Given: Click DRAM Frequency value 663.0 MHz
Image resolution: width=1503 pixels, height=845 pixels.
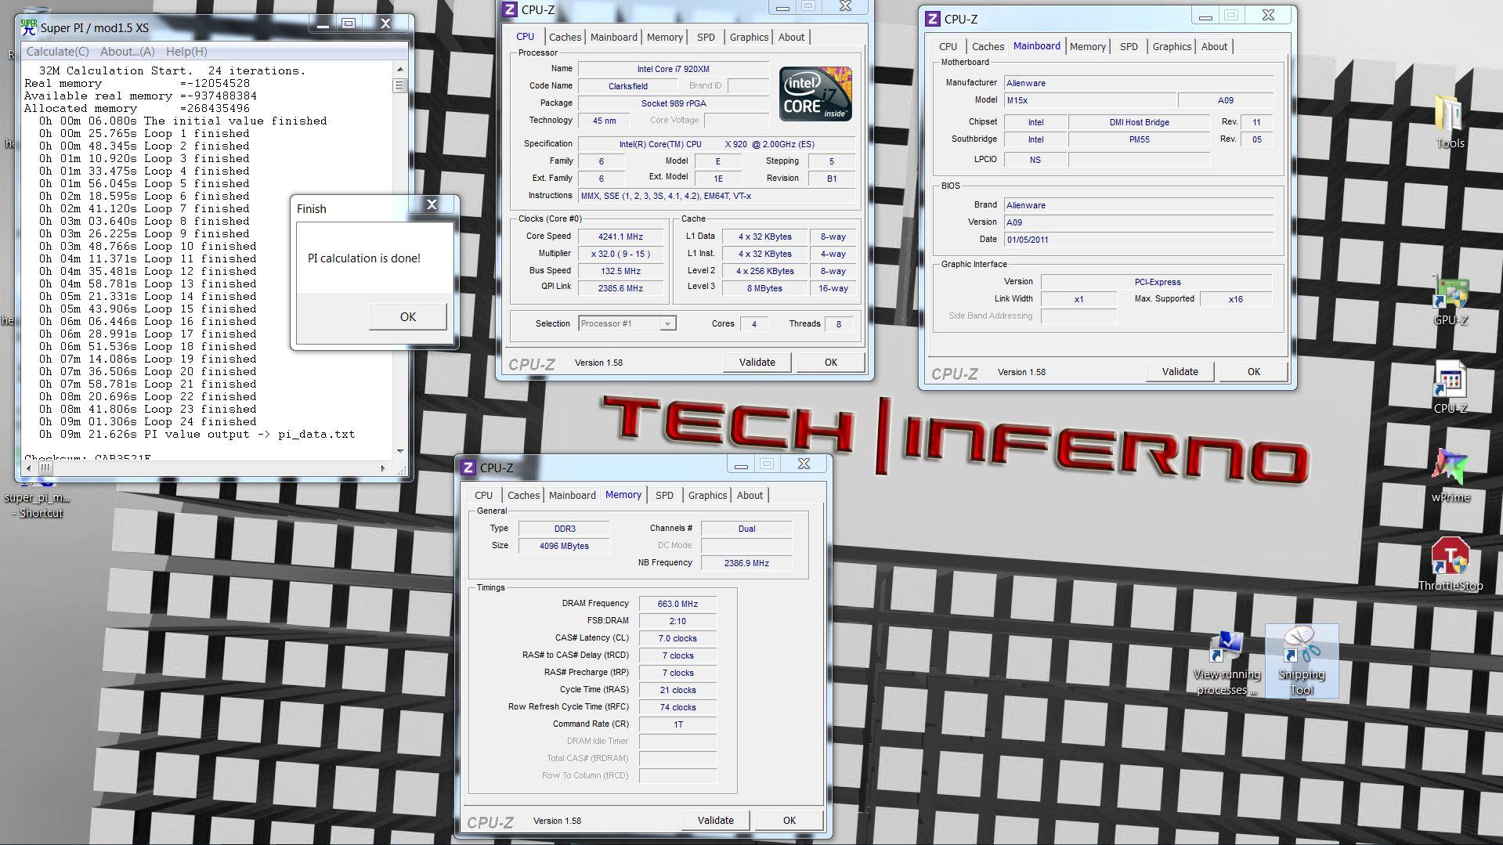Looking at the screenshot, I should [677, 604].
